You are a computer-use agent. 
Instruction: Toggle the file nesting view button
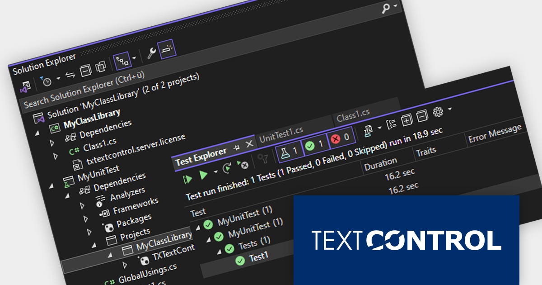coord(121,60)
